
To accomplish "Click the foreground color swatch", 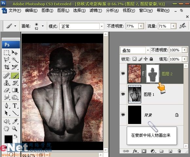I will [x=9, y=139].
